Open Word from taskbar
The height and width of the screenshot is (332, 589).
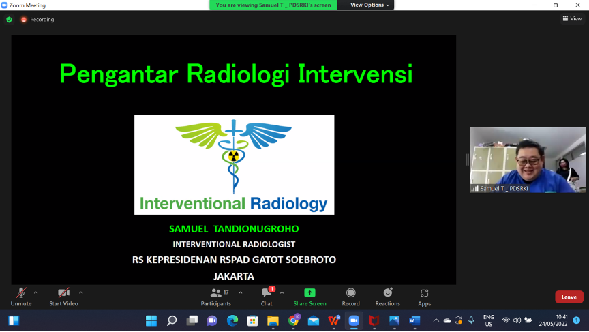pyautogui.click(x=414, y=320)
